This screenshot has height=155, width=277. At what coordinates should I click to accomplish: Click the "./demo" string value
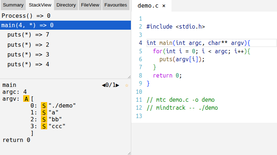62,106
